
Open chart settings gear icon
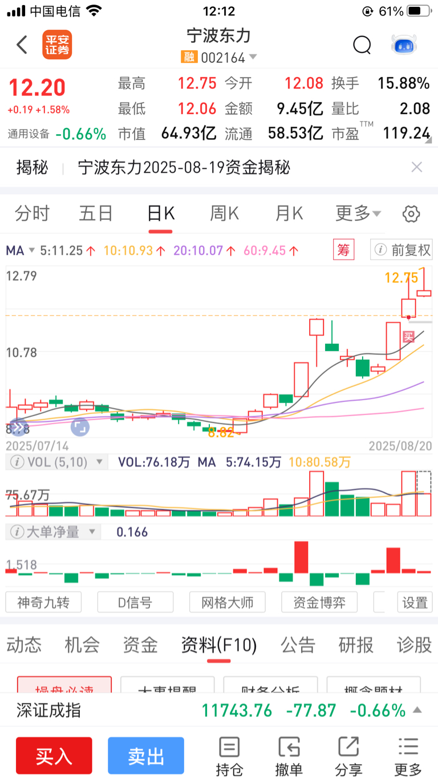411,214
